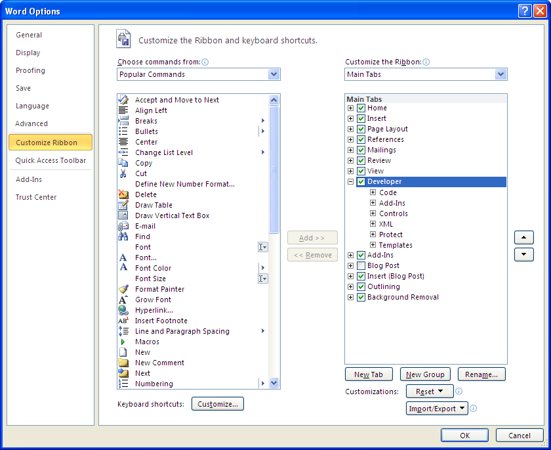The width and height of the screenshot is (551, 450).
Task: Uncheck the Insert tab checkbox
Action: point(361,118)
